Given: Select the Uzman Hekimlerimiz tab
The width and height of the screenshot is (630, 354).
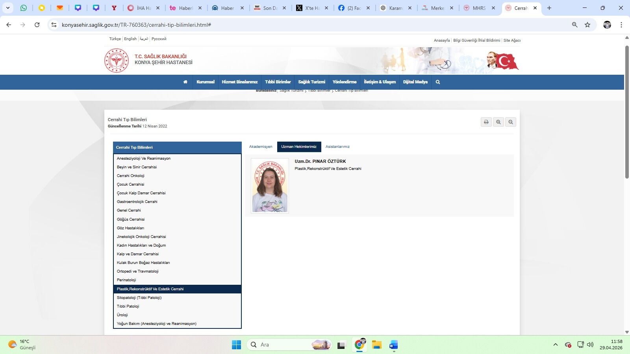Looking at the screenshot, I should [299, 147].
